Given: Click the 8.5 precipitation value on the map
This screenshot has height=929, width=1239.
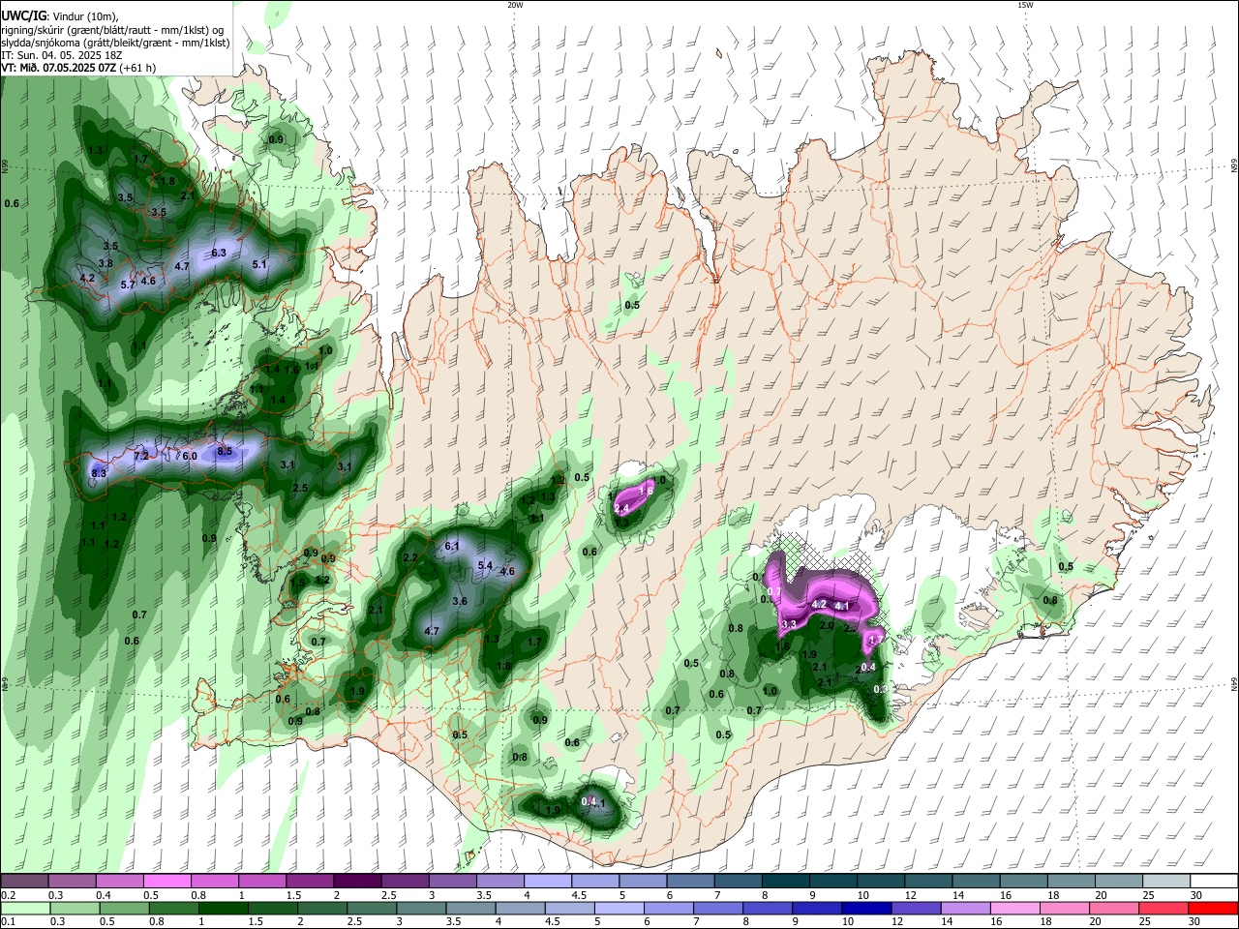Looking at the screenshot, I should click(x=225, y=451).
